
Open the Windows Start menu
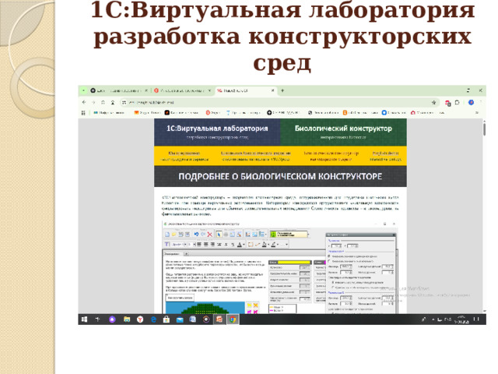[84, 319]
